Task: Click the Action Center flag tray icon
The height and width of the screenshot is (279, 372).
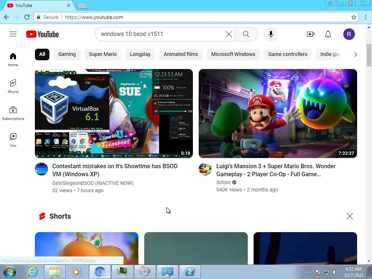Action: (x=318, y=272)
